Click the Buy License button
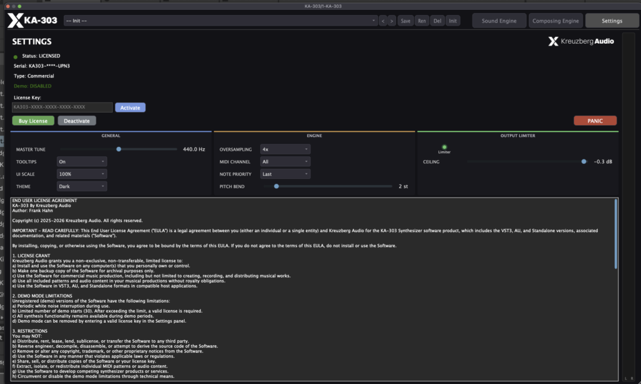The image size is (641, 384). pos(33,121)
